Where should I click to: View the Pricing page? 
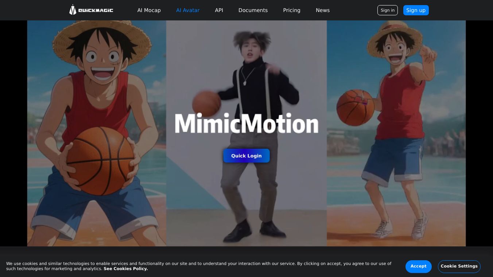292,10
